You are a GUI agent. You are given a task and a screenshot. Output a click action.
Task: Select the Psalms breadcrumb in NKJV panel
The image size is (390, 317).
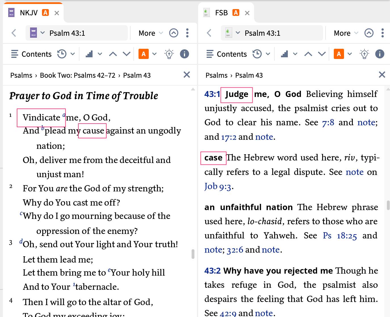pos(21,75)
